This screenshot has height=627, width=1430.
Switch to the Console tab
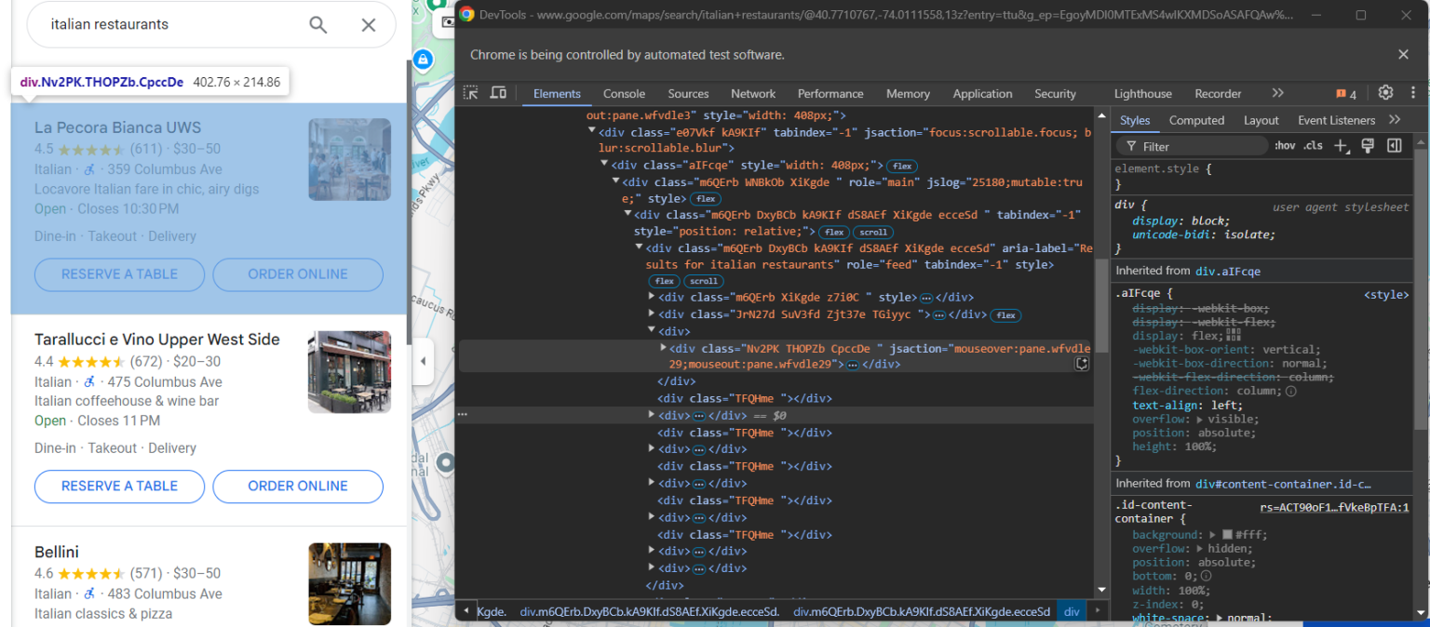click(x=624, y=93)
